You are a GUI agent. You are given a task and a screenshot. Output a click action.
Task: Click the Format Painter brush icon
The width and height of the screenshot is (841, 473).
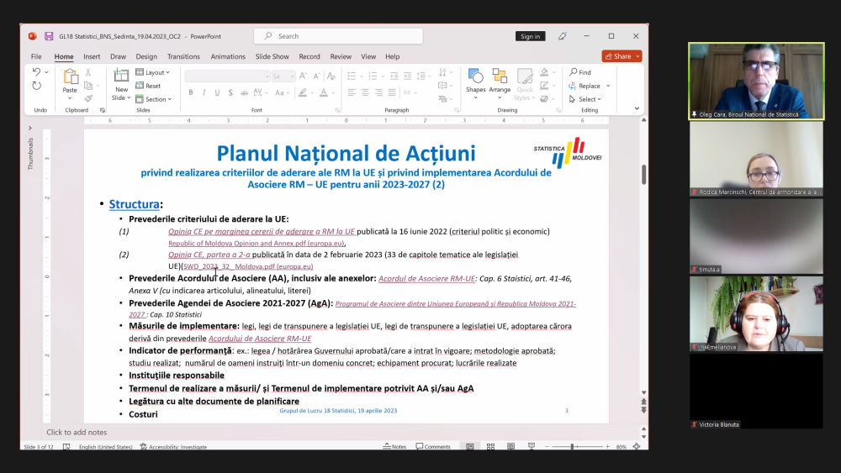[x=88, y=98]
